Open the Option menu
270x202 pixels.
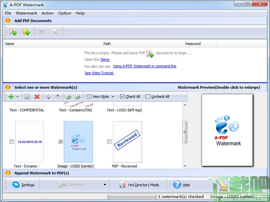(x=64, y=13)
